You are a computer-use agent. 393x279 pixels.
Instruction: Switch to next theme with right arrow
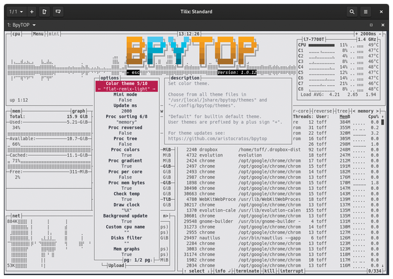point(154,88)
